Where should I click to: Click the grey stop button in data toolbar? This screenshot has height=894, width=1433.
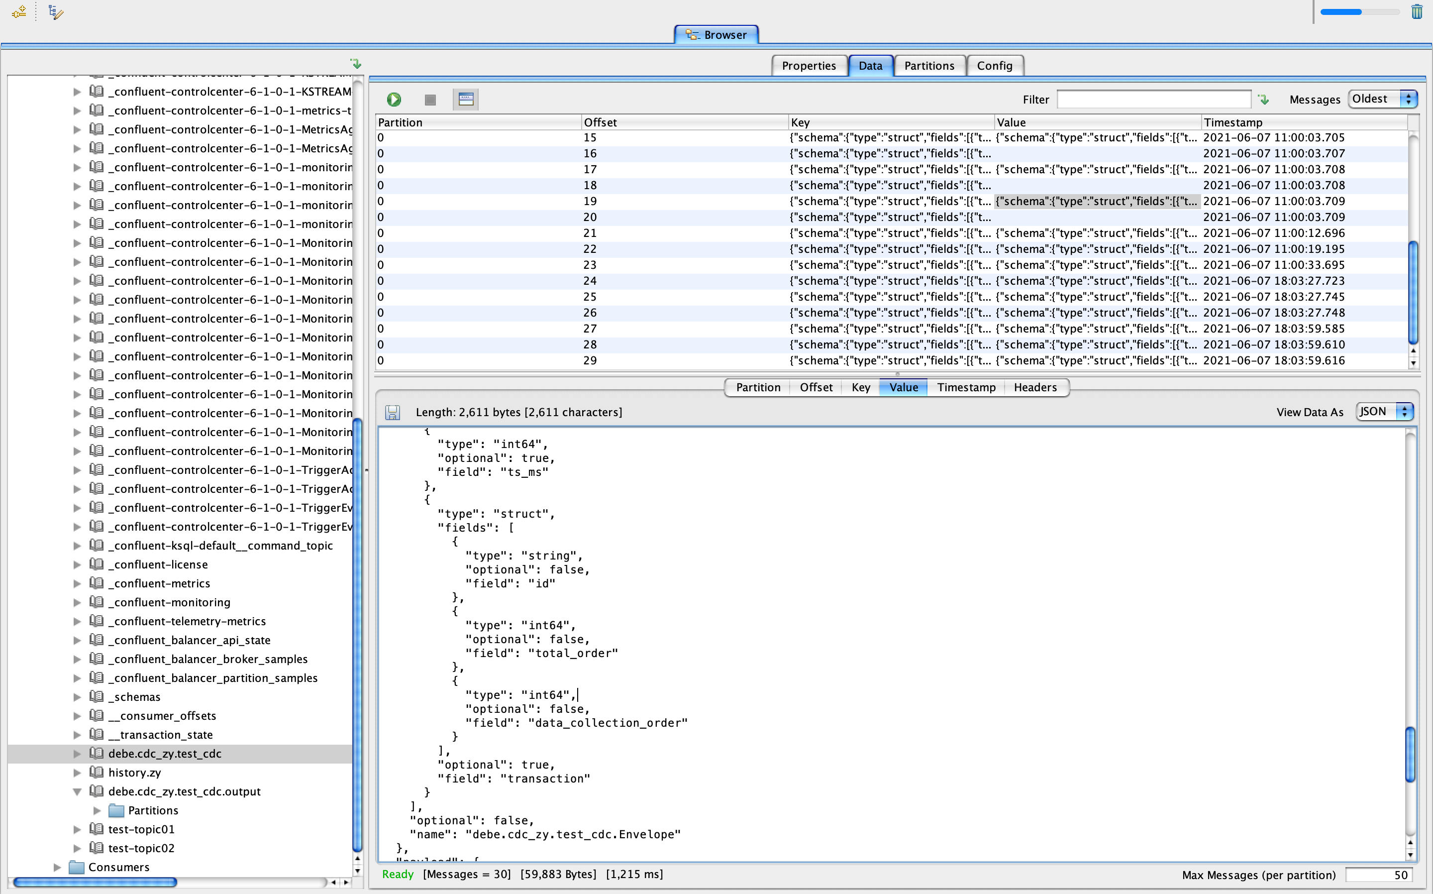click(x=430, y=100)
